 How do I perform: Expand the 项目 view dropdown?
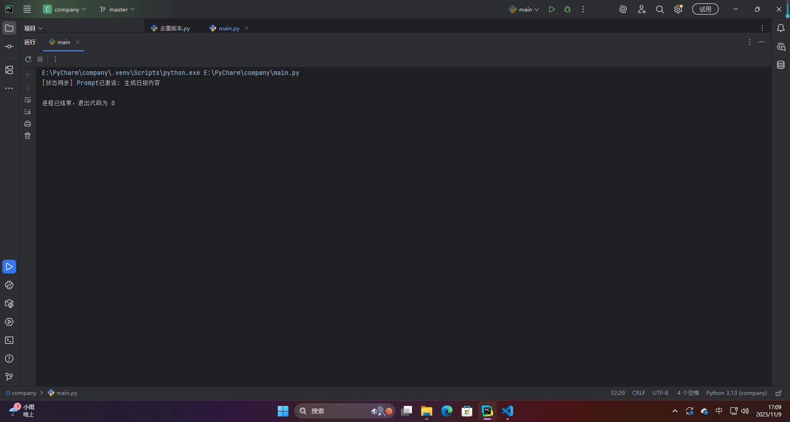pos(34,28)
